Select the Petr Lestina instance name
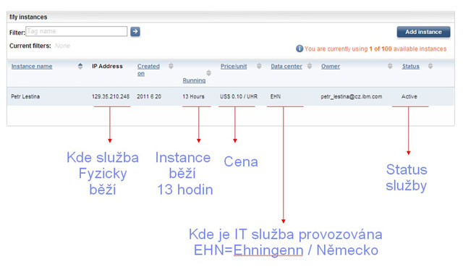The image size is (463, 275). click(x=25, y=96)
